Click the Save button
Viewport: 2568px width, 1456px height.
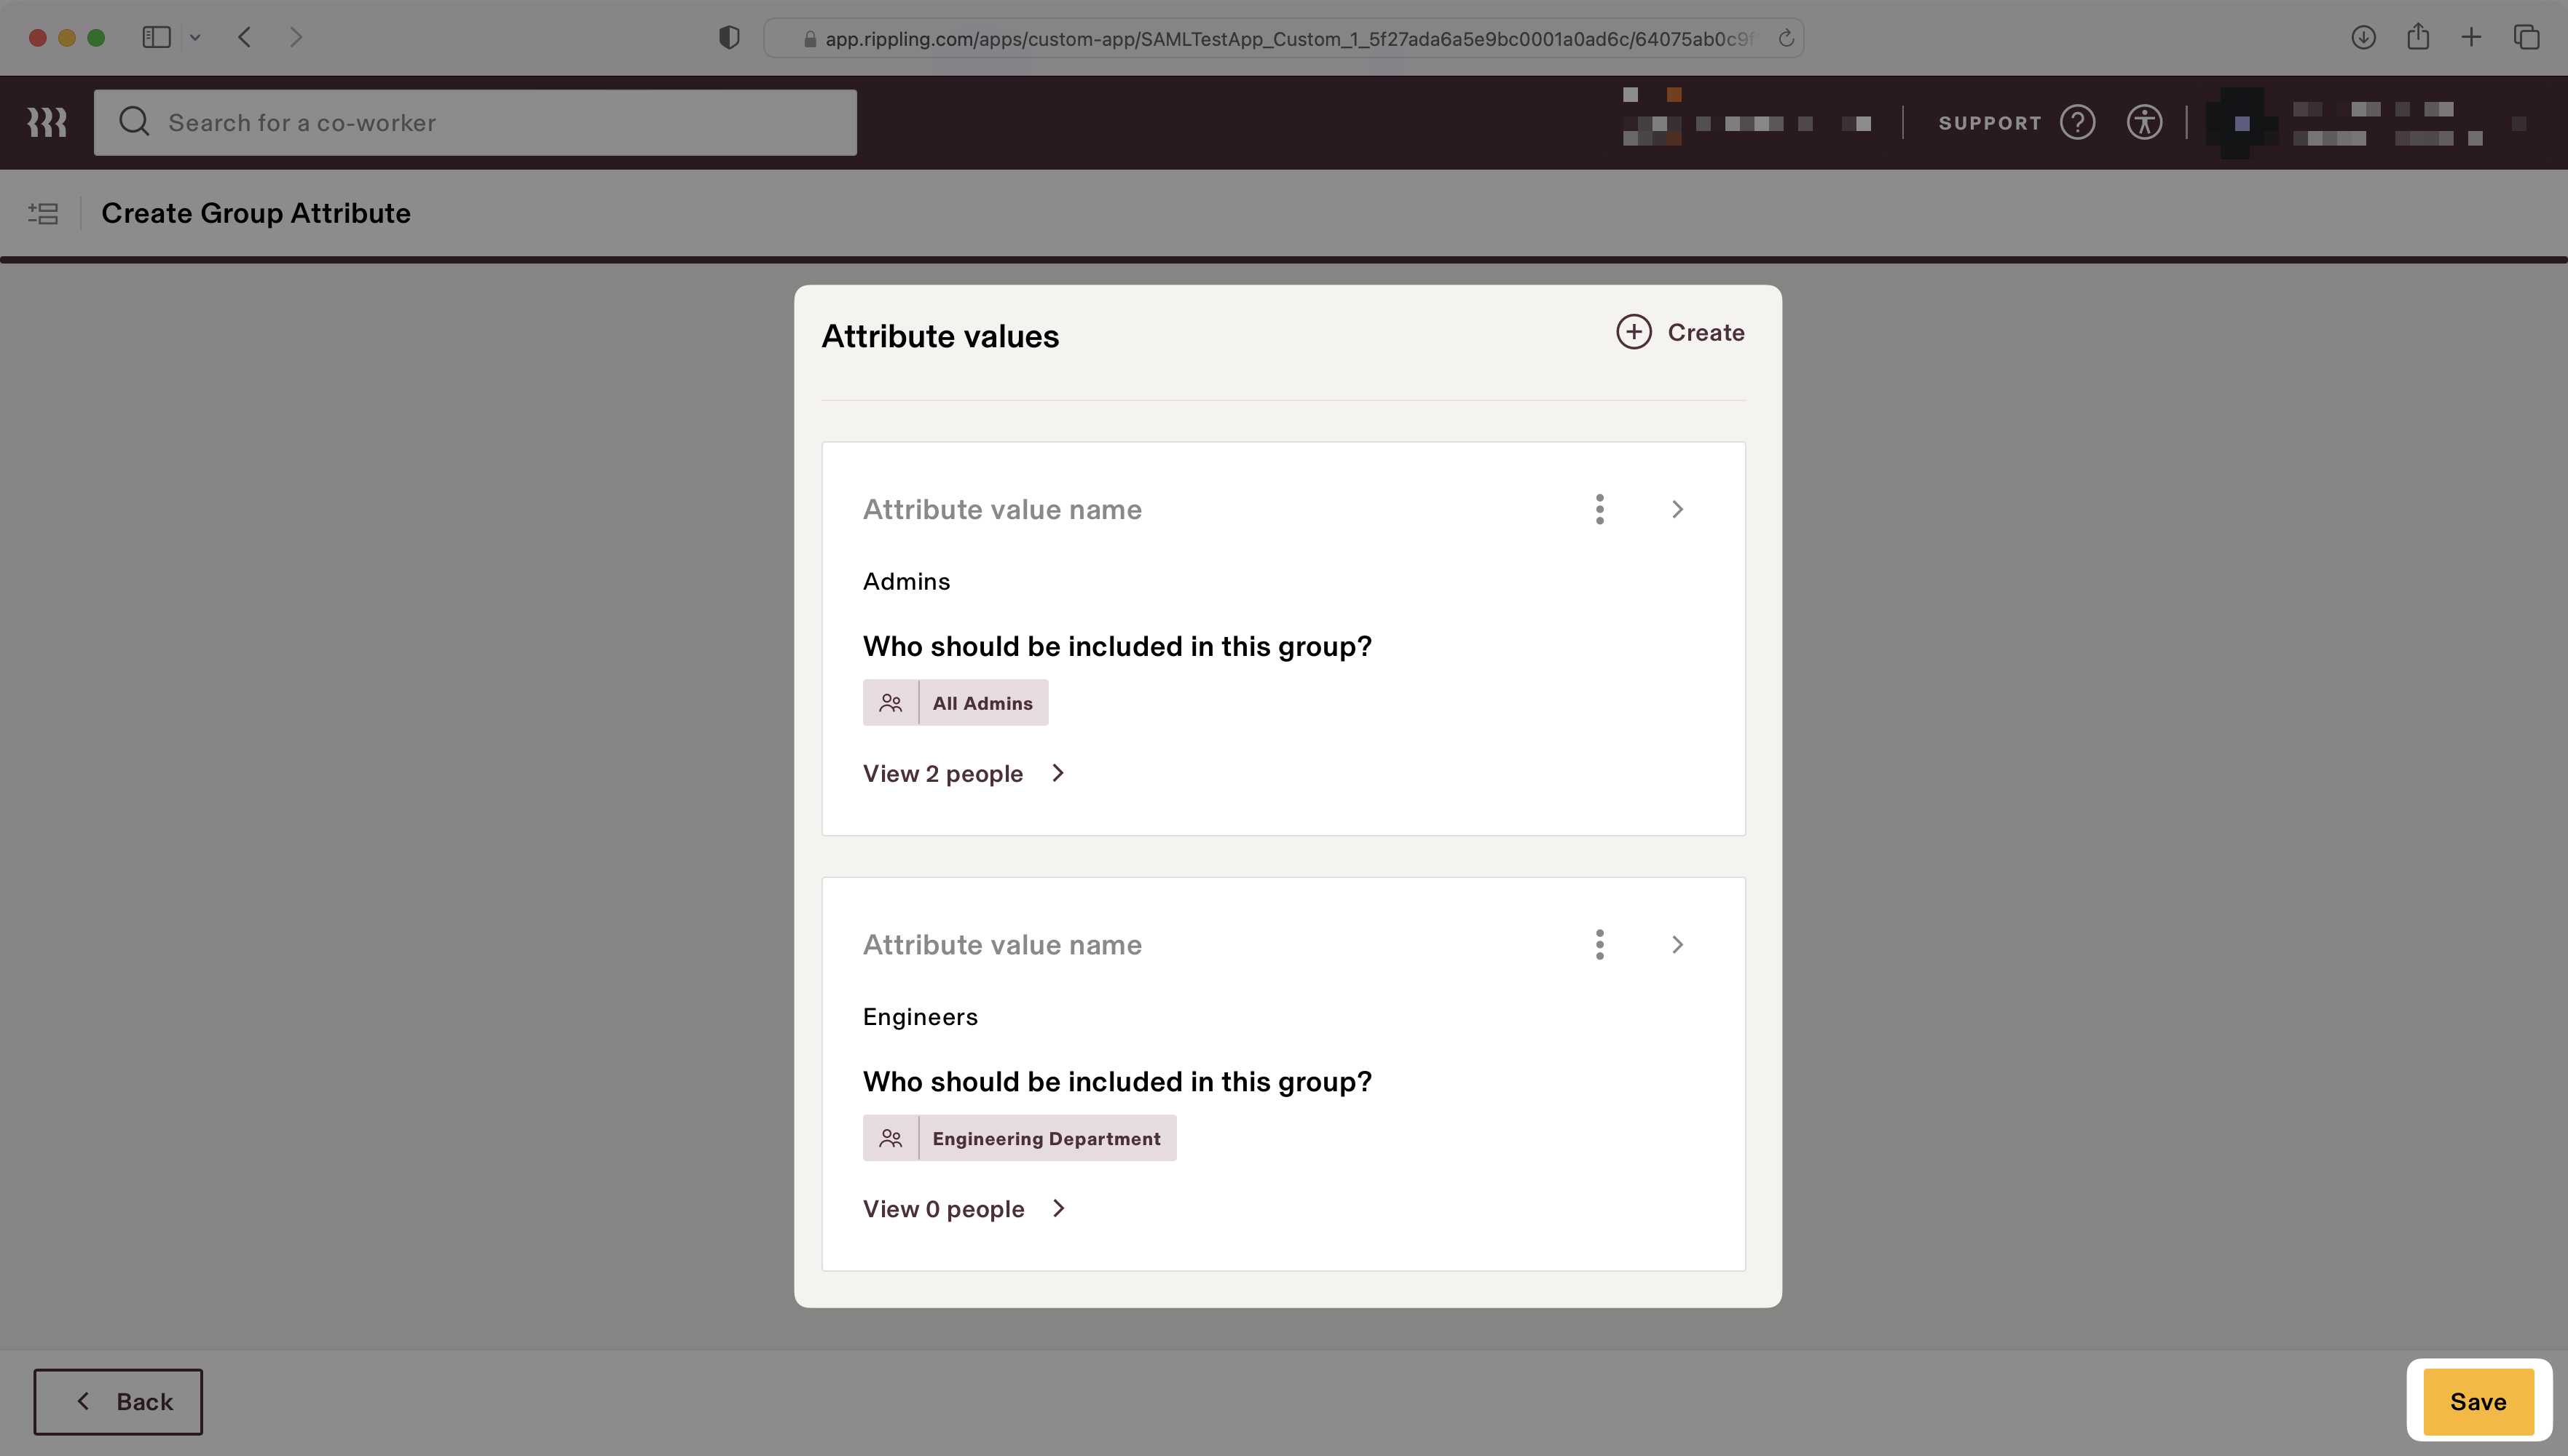pyautogui.click(x=2478, y=1400)
